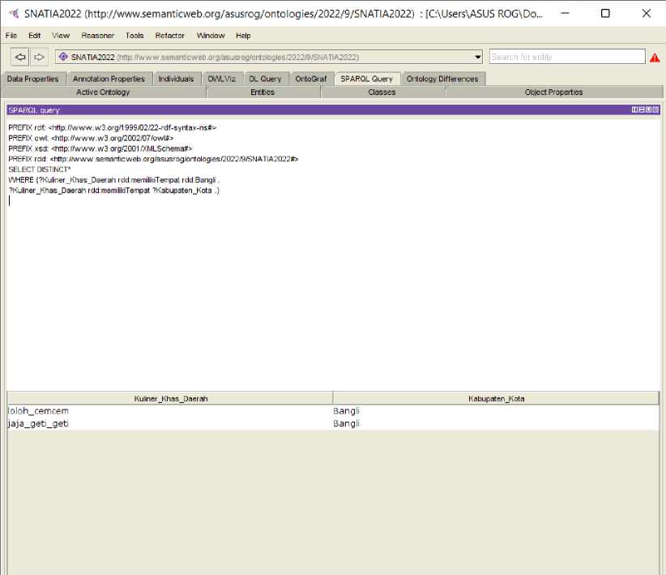This screenshot has height=575, width=666.
Task: Split SPARQL query view vertically icon
Action: pos(634,109)
